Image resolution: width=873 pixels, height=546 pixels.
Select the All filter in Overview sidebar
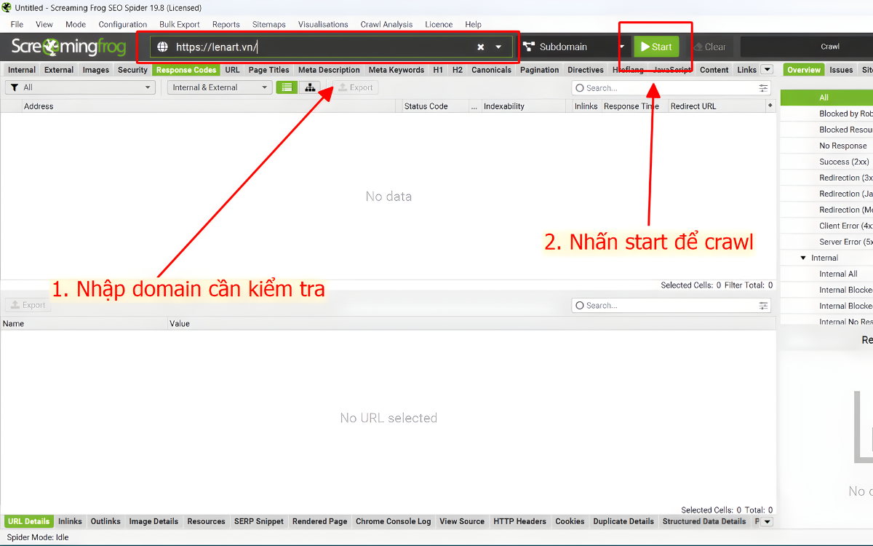824,97
